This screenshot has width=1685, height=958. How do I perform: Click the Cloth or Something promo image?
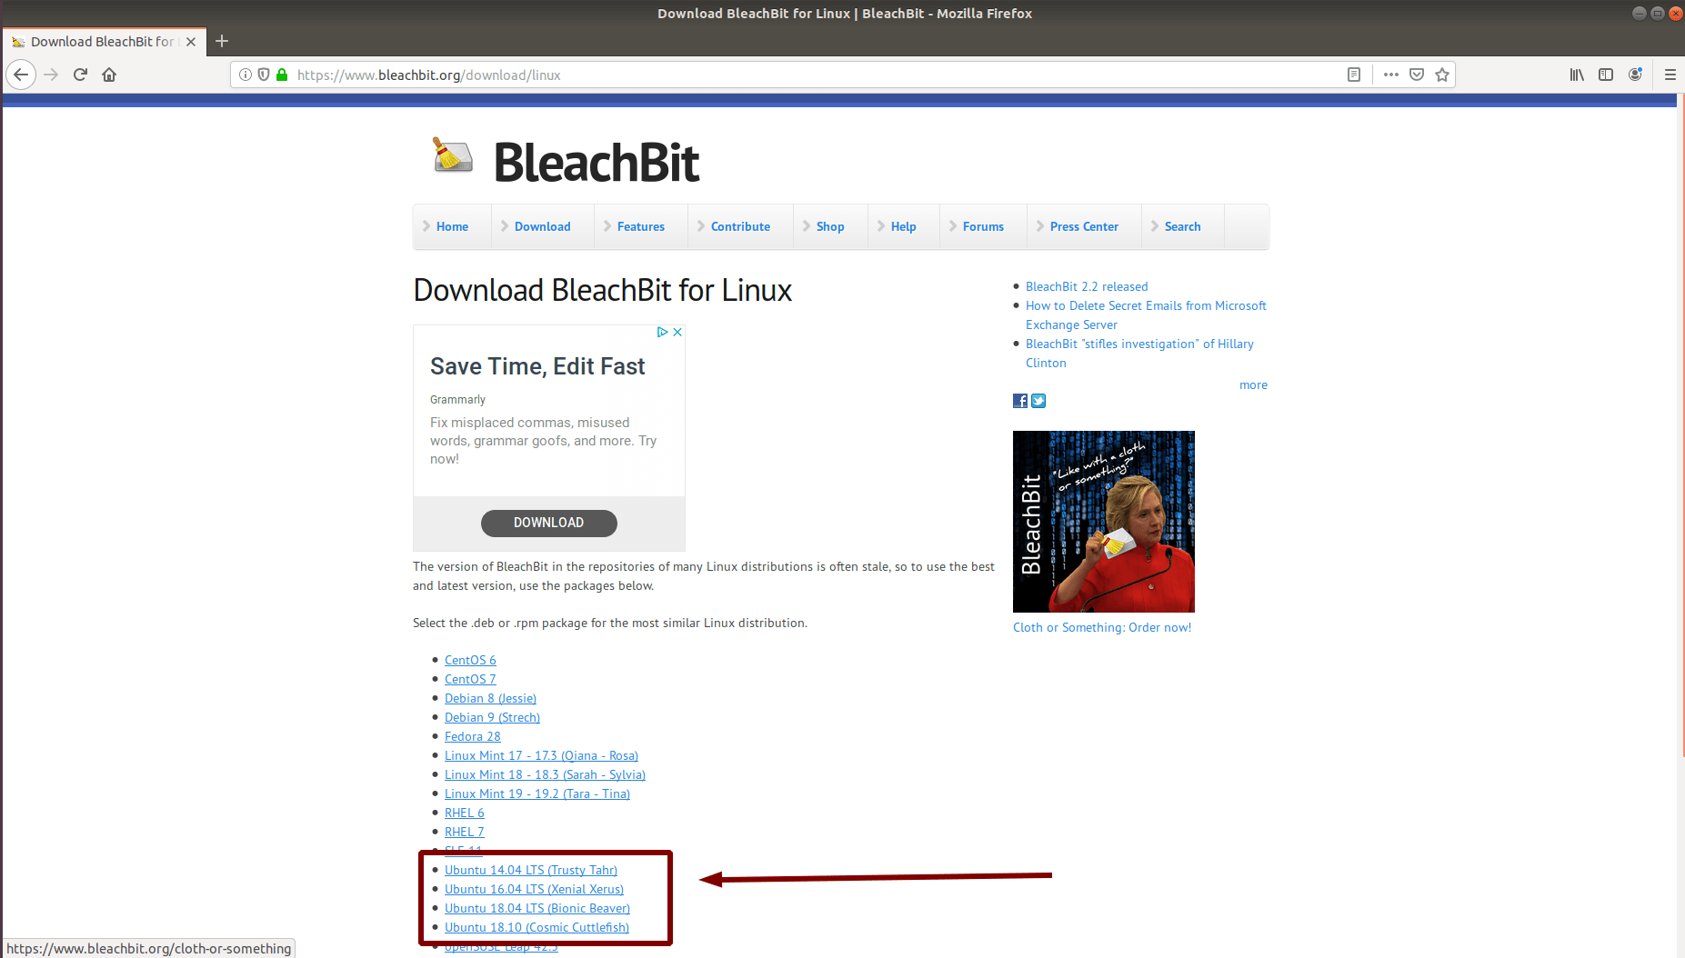(x=1104, y=522)
